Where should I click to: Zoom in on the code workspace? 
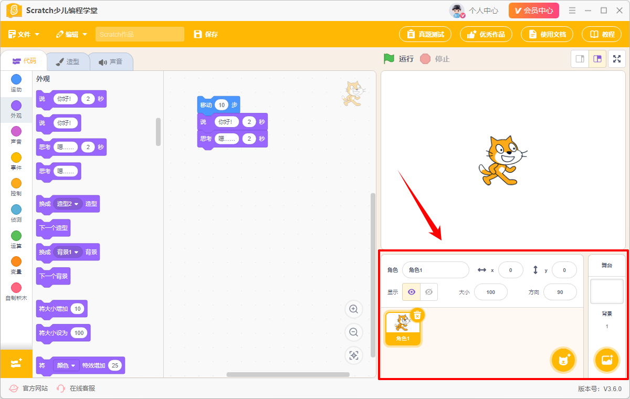[354, 310]
